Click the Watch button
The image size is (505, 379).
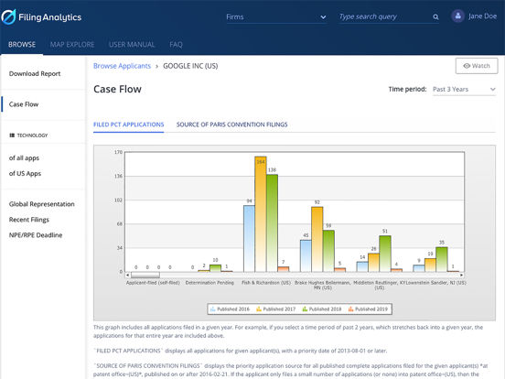pos(477,66)
